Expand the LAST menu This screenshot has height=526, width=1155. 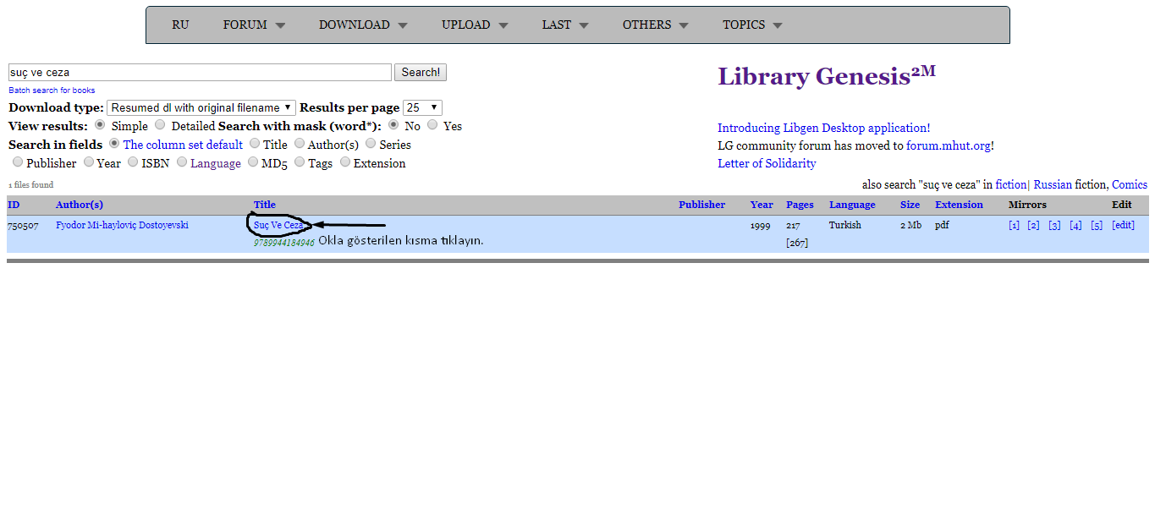(x=565, y=25)
